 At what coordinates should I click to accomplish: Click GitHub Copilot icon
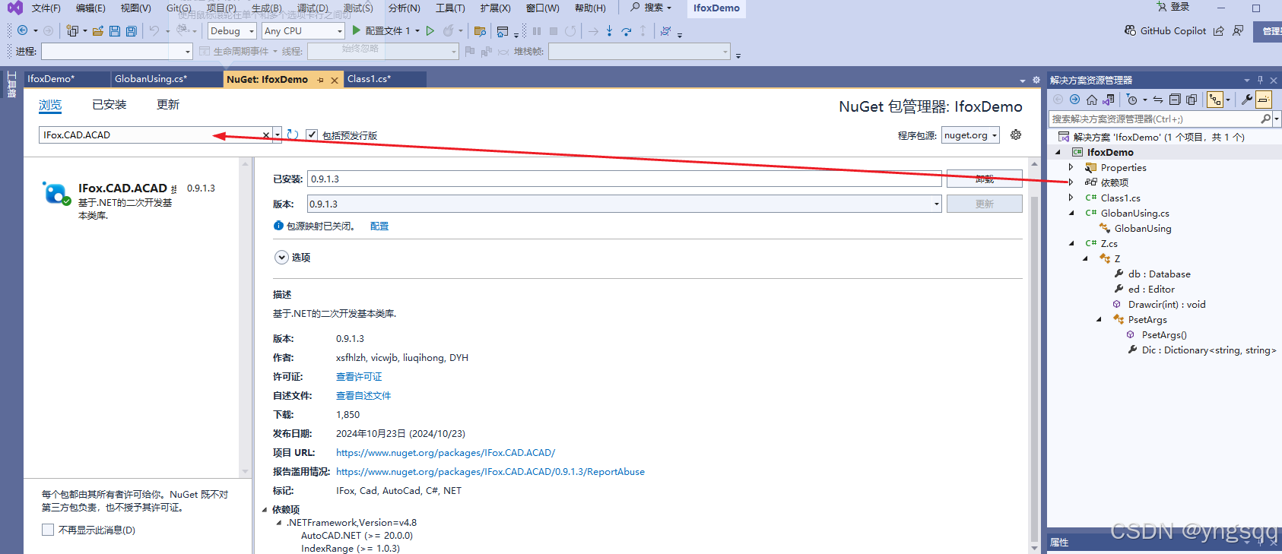pyautogui.click(x=1131, y=30)
